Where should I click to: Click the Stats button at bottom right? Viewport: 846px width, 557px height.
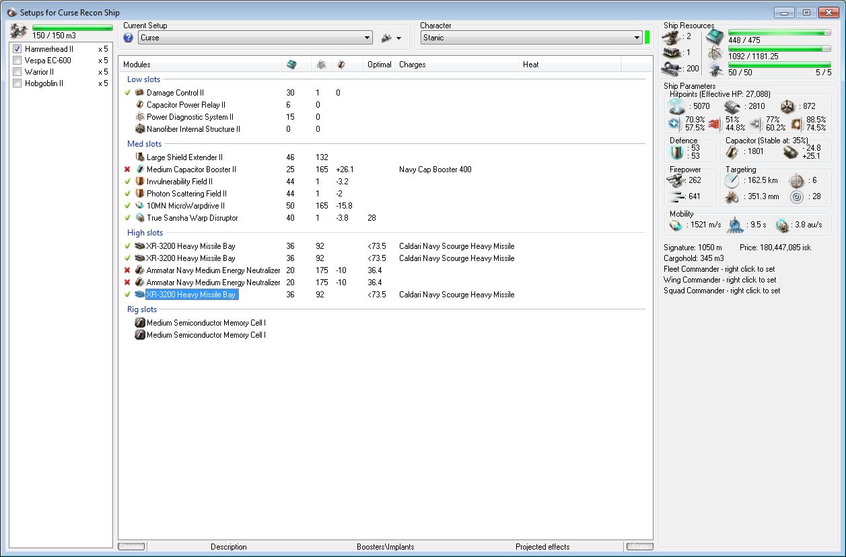click(639, 547)
